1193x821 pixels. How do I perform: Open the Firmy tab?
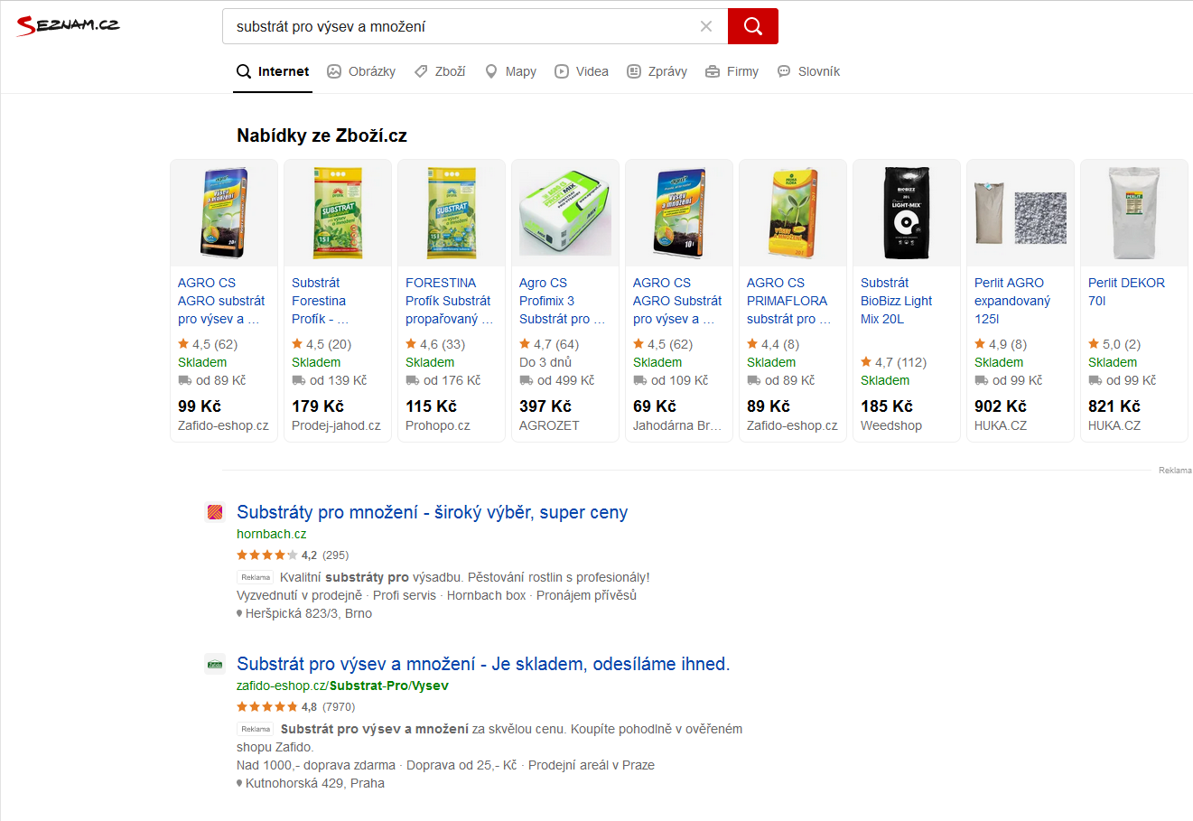coord(732,71)
